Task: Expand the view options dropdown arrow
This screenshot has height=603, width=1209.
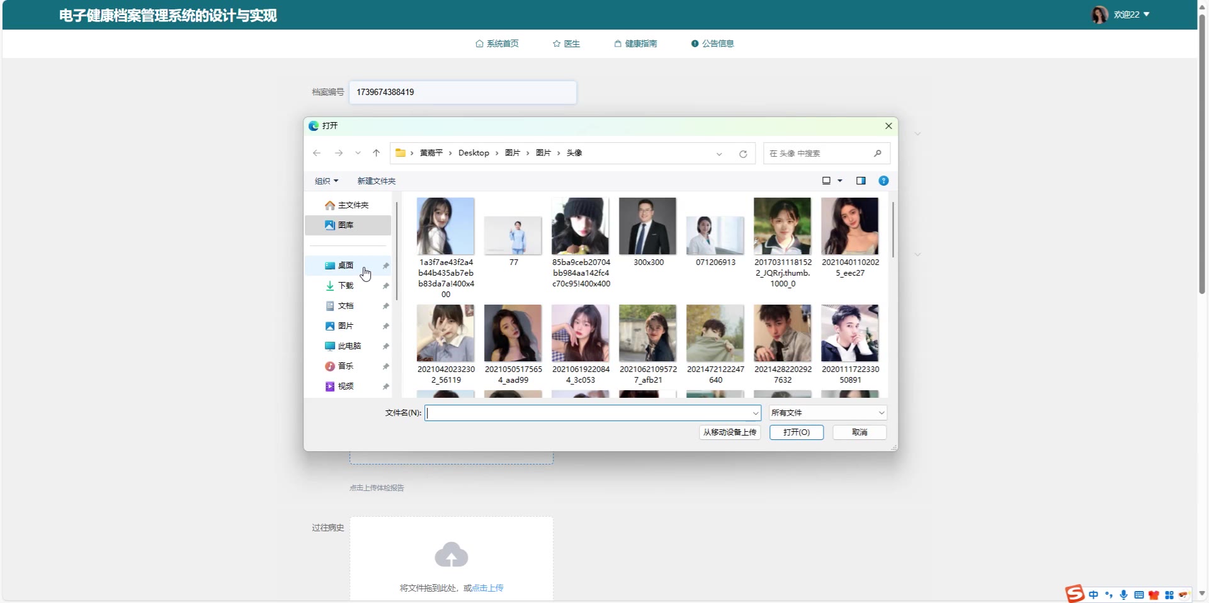Action: [840, 181]
